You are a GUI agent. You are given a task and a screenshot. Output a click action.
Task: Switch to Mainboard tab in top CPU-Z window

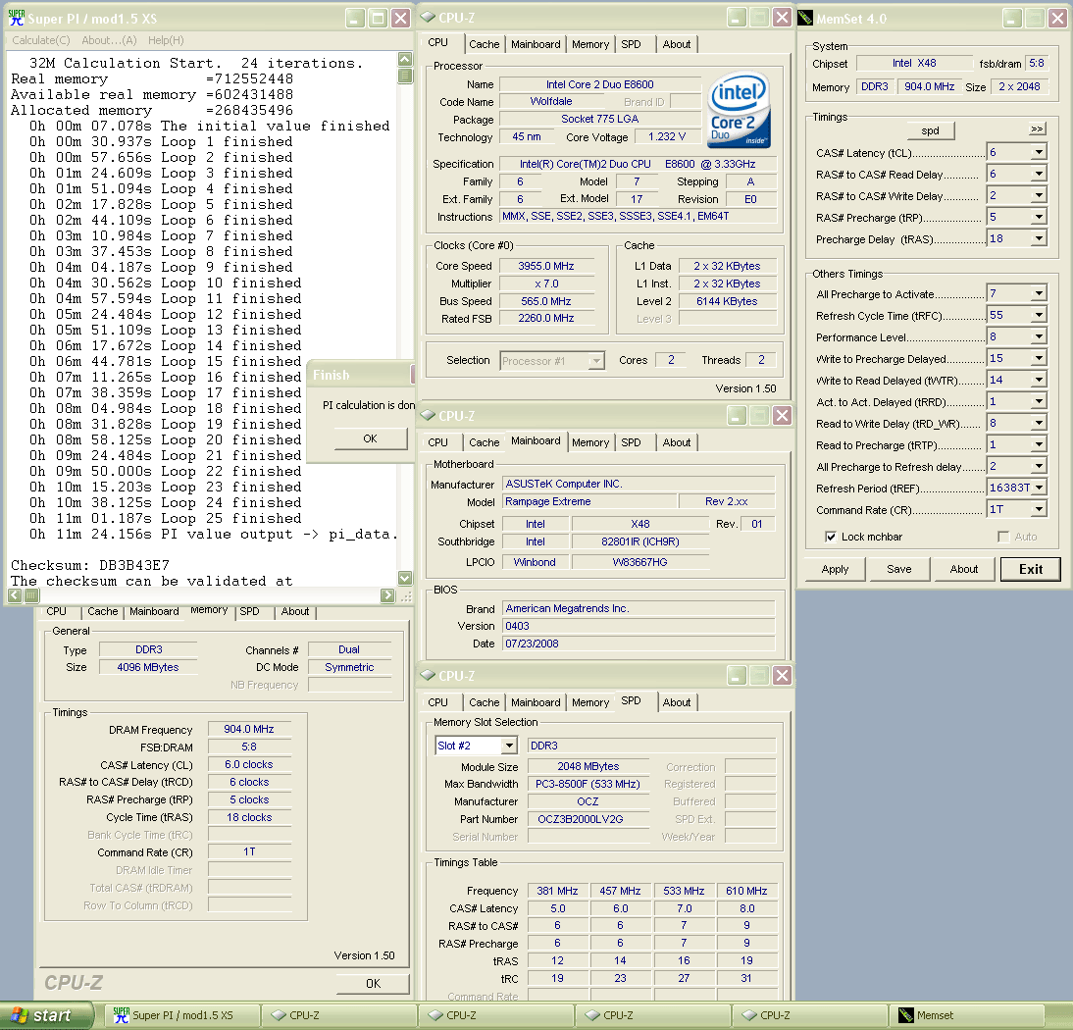click(536, 44)
